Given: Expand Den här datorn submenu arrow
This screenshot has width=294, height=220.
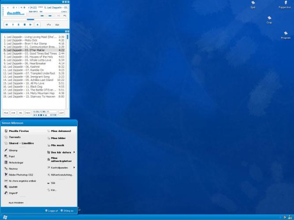Looking at the screenshot, I should (74, 152).
